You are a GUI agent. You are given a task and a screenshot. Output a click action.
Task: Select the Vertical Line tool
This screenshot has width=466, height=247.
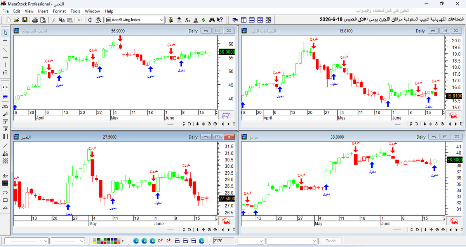coord(5,64)
